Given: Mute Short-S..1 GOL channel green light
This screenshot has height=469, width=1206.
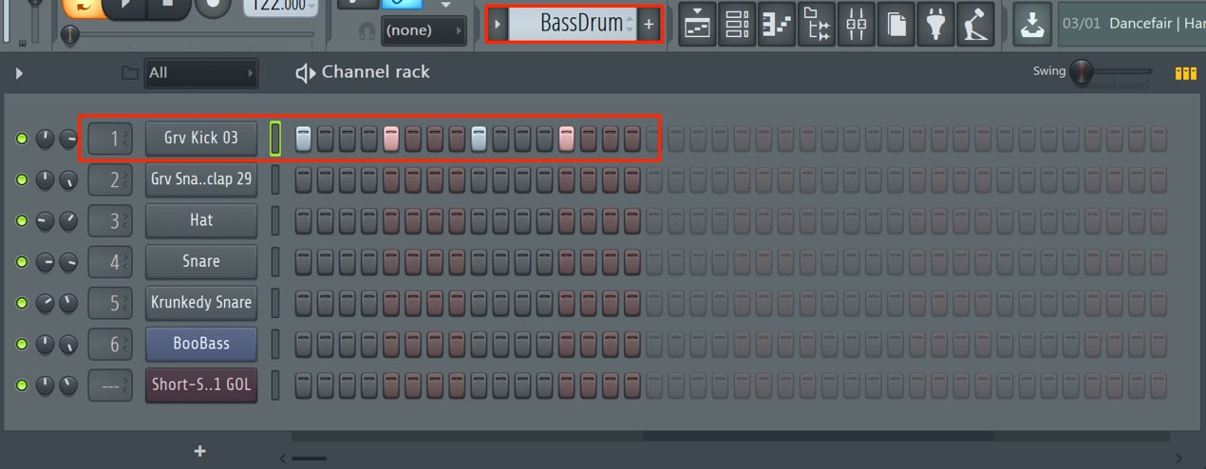Looking at the screenshot, I should pyautogui.click(x=22, y=385).
